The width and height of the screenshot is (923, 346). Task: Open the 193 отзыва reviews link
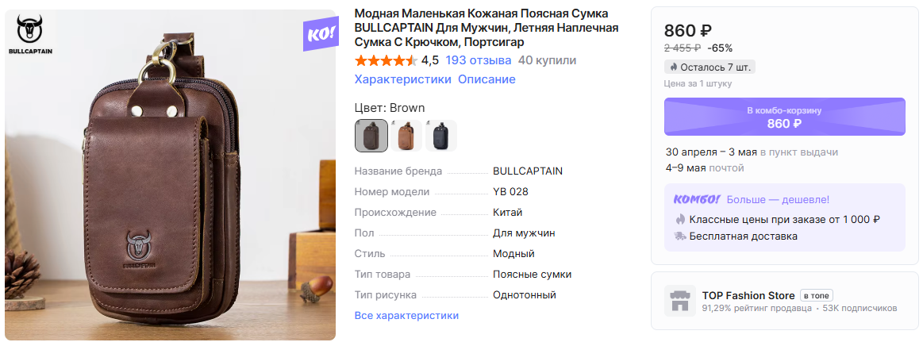pos(479,60)
